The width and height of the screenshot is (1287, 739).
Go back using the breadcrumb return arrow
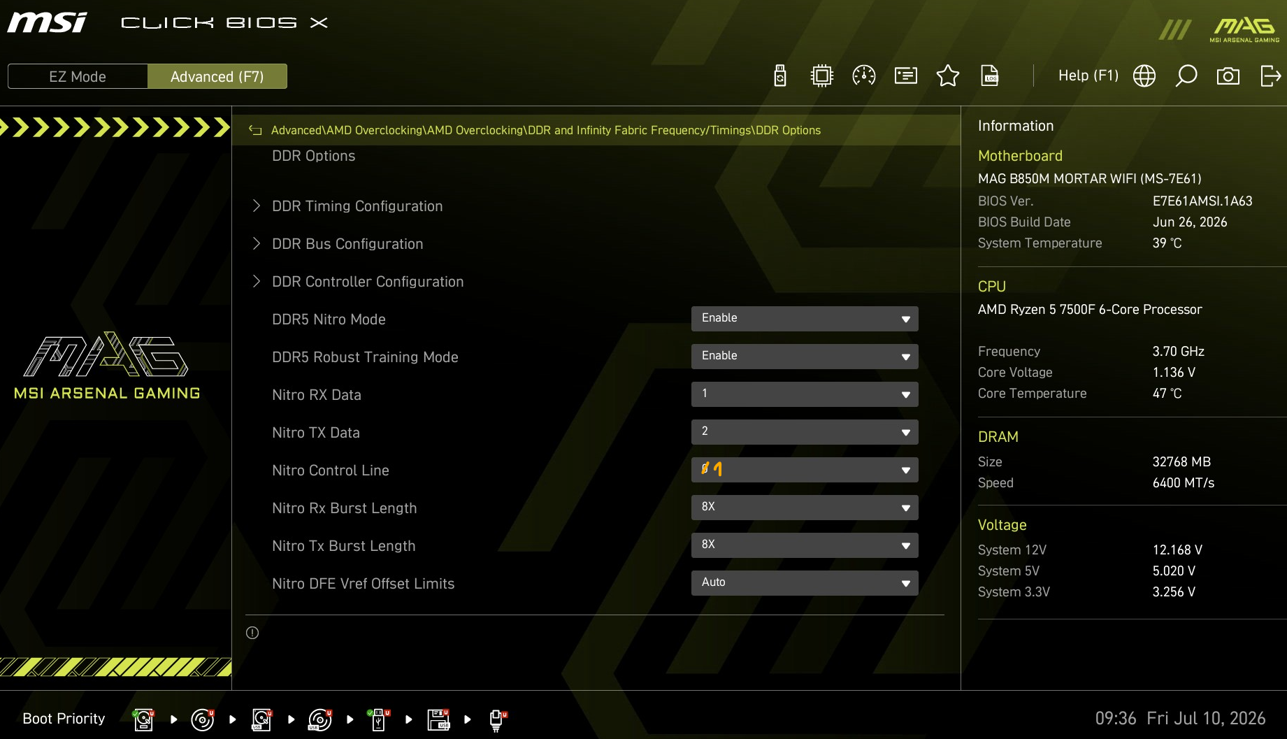pyautogui.click(x=255, y=131)
